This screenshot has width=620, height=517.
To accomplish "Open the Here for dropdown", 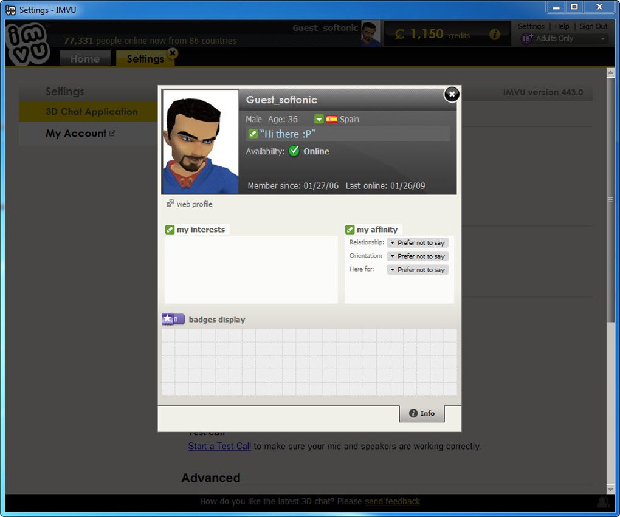I will 418,270.
